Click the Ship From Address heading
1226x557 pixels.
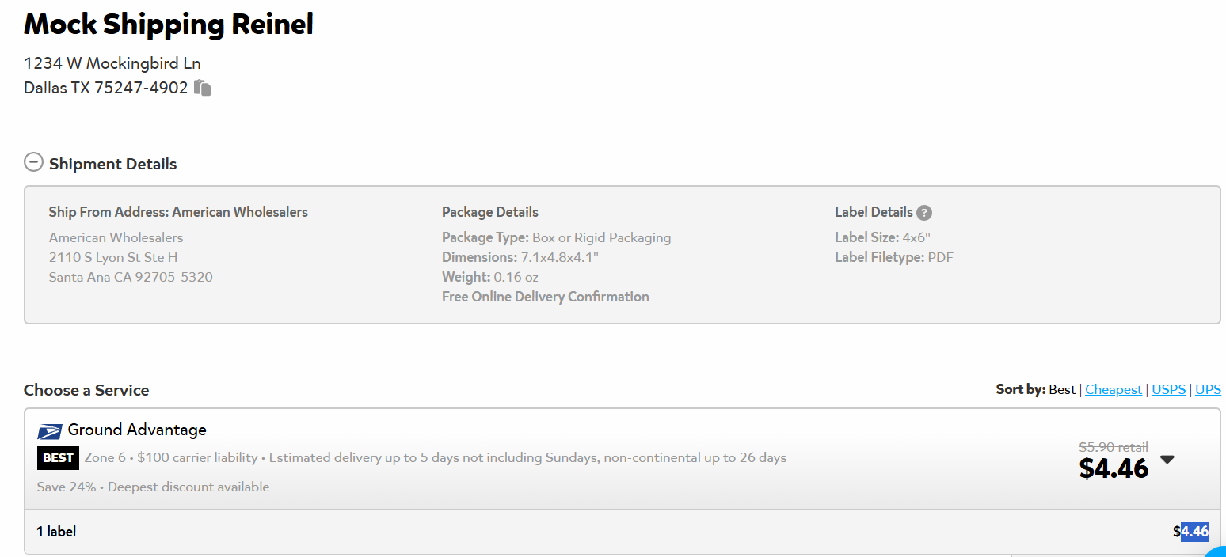pyautogui.click(x=178, y=212)
